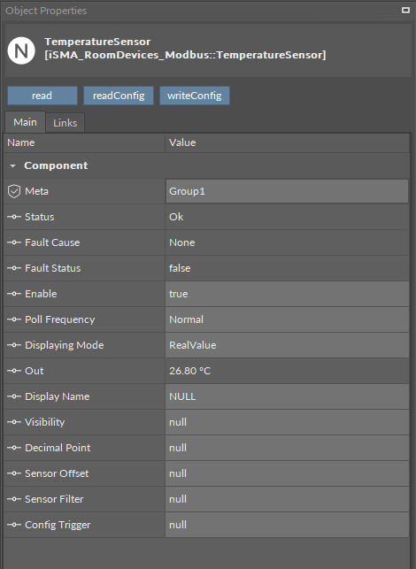The height and width of the screenshot is (569, 416).
Task: Click the slot icon beside Sensor Offset
Action: coord(14,473)
